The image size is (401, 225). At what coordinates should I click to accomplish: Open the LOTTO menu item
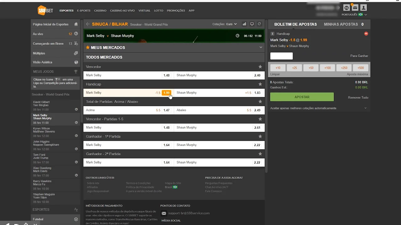(159, 10)
